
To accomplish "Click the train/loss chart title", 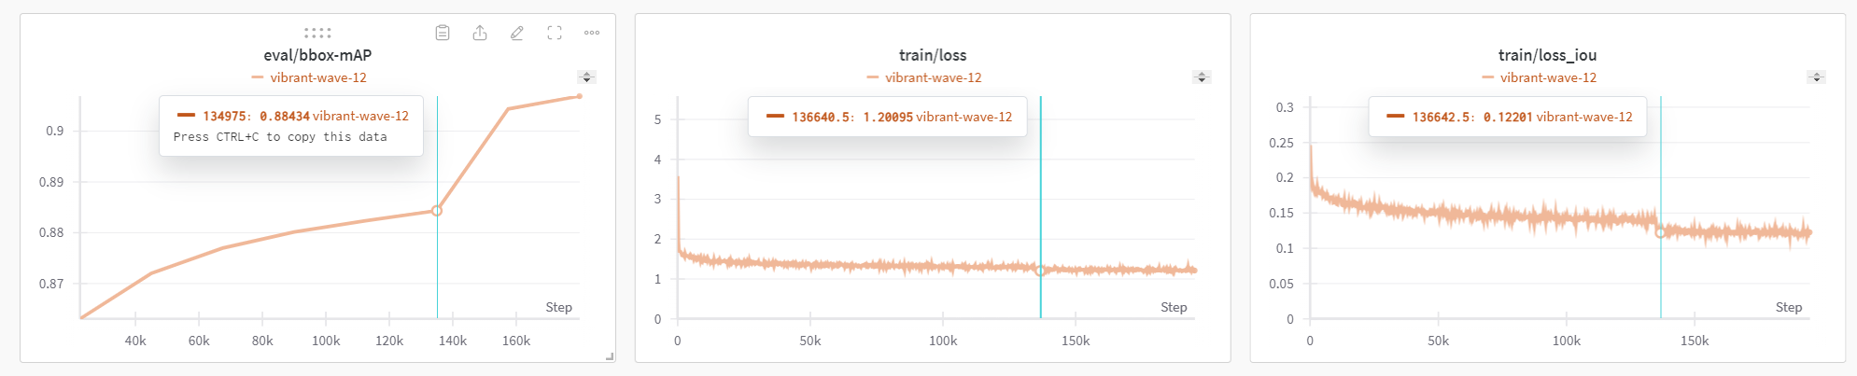I will (x=933, y=55).
